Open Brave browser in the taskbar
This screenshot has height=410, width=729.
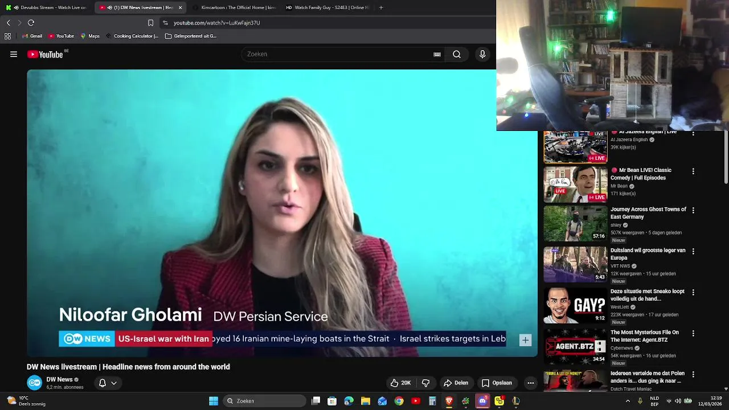[449, 401]
